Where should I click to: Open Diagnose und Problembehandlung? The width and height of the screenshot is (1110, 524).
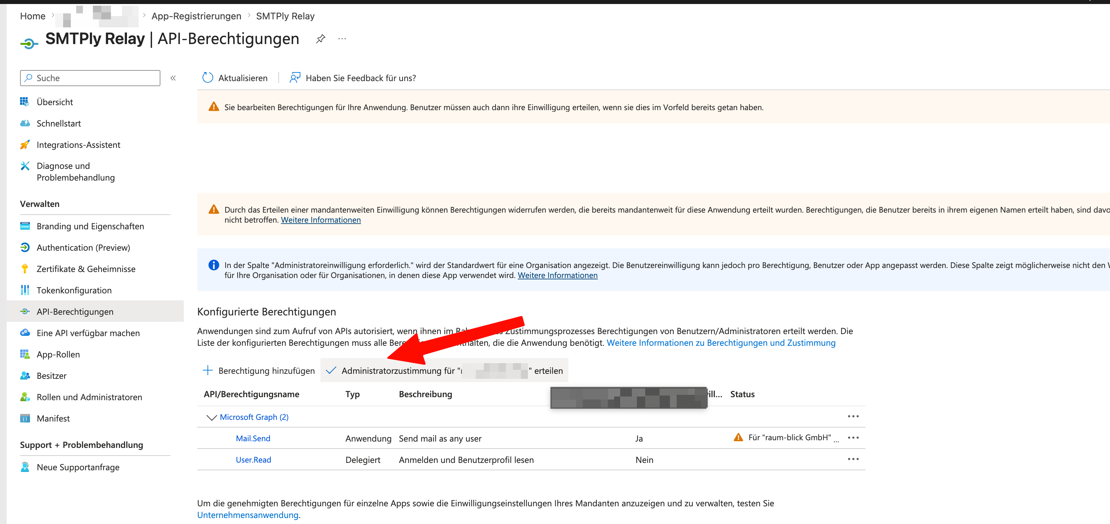tap(76, 171)
